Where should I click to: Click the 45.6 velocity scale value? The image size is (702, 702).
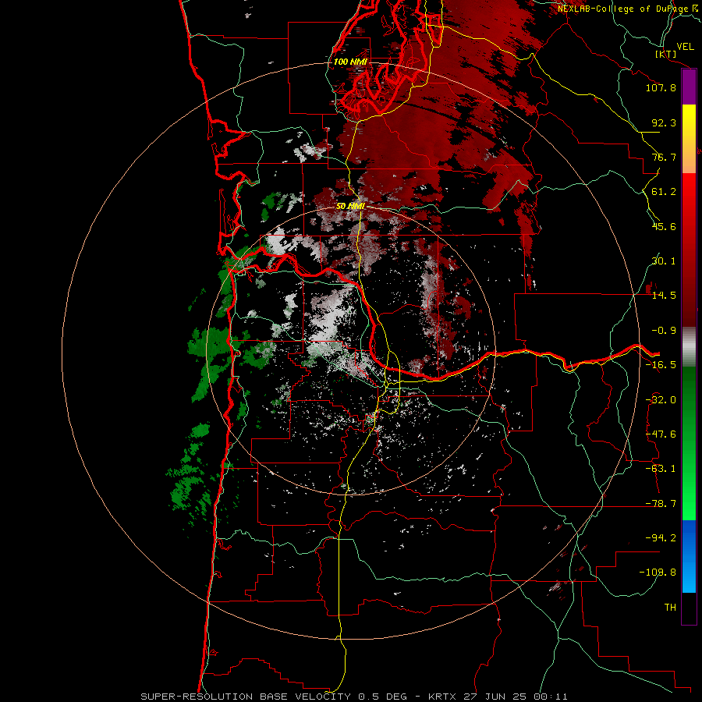pos(664,226)
